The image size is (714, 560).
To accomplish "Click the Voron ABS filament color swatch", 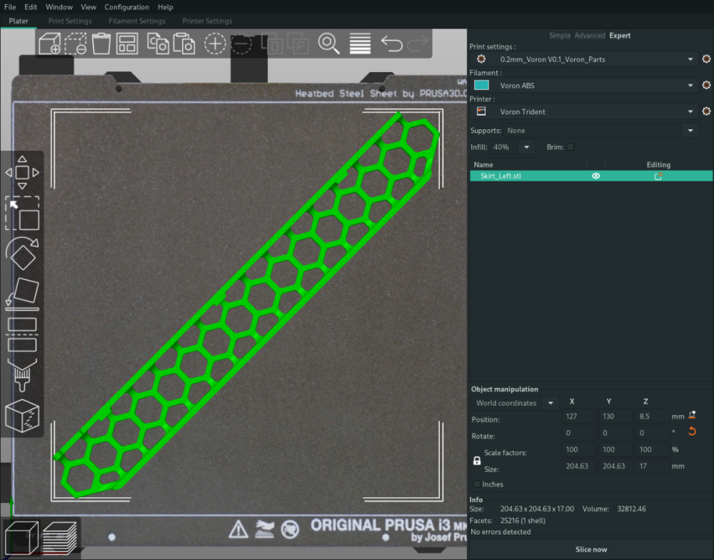I will (481, 85).
